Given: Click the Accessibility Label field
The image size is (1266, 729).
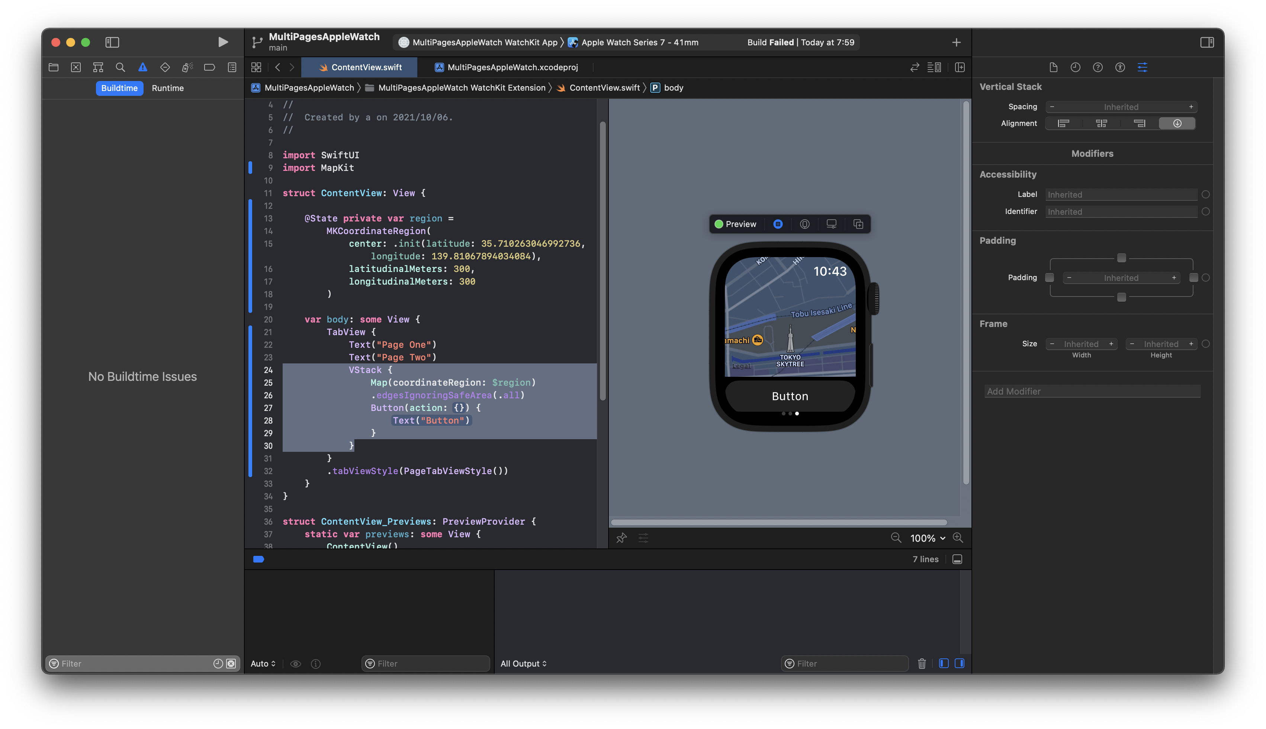Looking at the screenshot, I should click(1121, 195).
